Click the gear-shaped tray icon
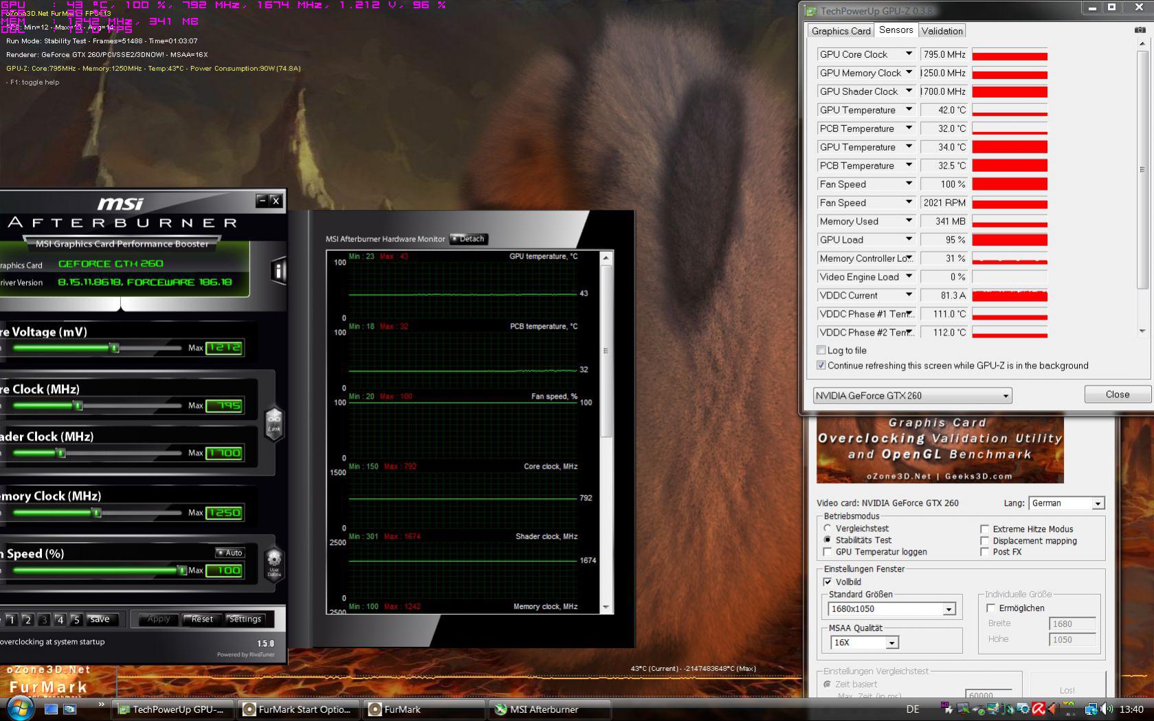 pyautogui.click(x=1023, y=709)
